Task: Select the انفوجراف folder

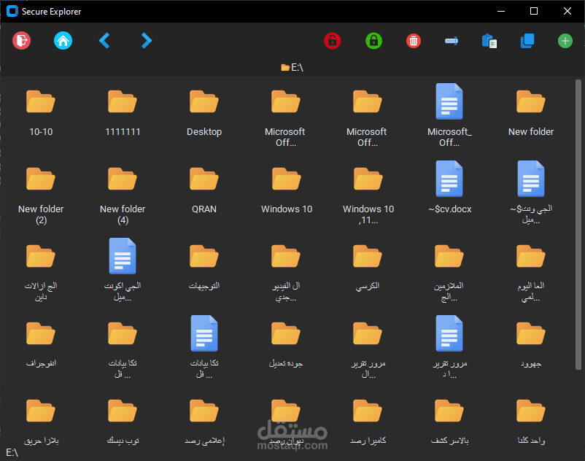Action: (x=41, y=344)
